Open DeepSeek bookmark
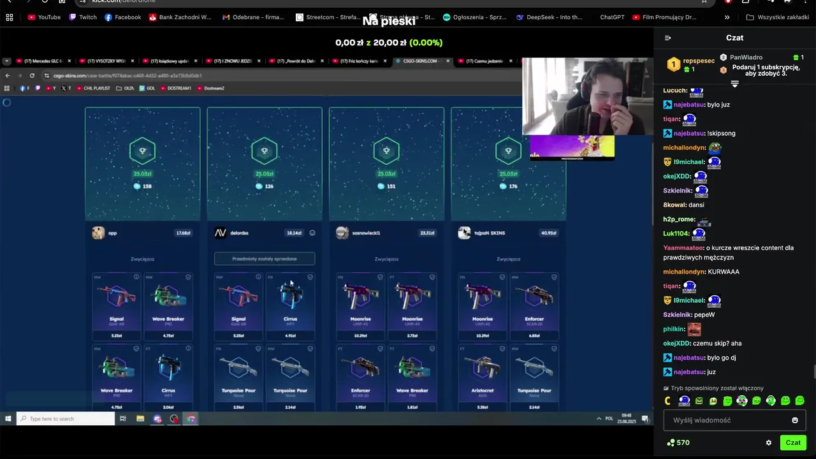816x459 pixels. pos(550,17)
